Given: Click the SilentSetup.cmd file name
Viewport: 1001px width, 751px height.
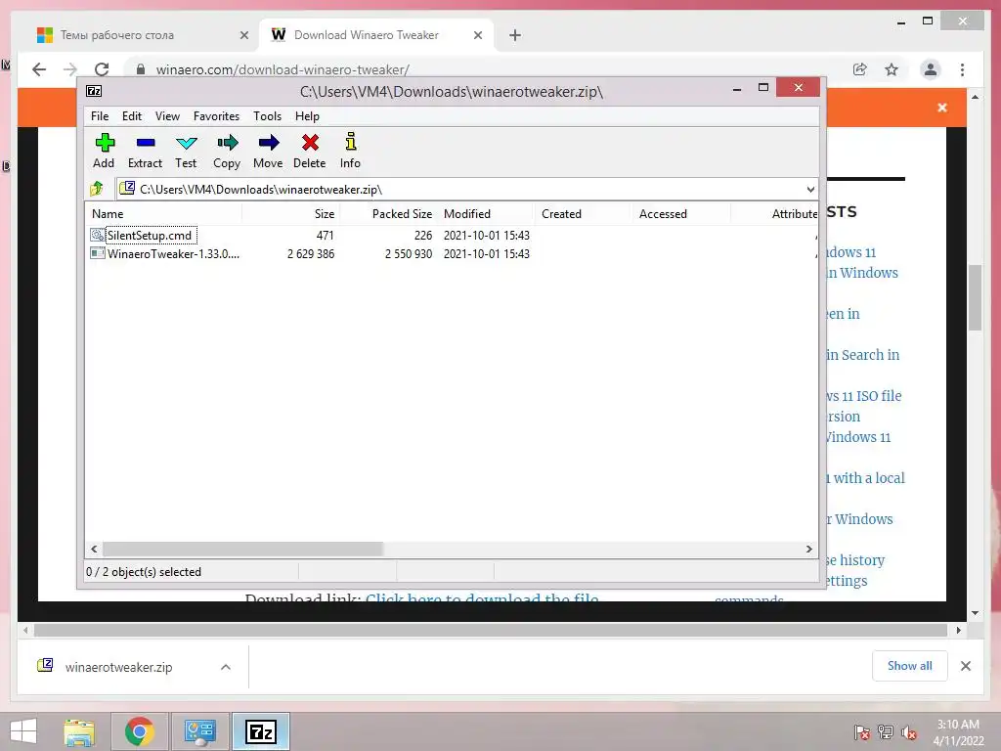Looking at the screenshot, I should click(150, 235).
